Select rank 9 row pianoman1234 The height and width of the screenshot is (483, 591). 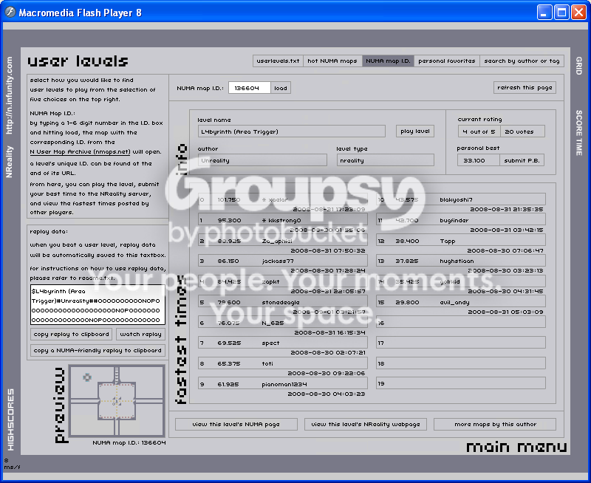283,384
